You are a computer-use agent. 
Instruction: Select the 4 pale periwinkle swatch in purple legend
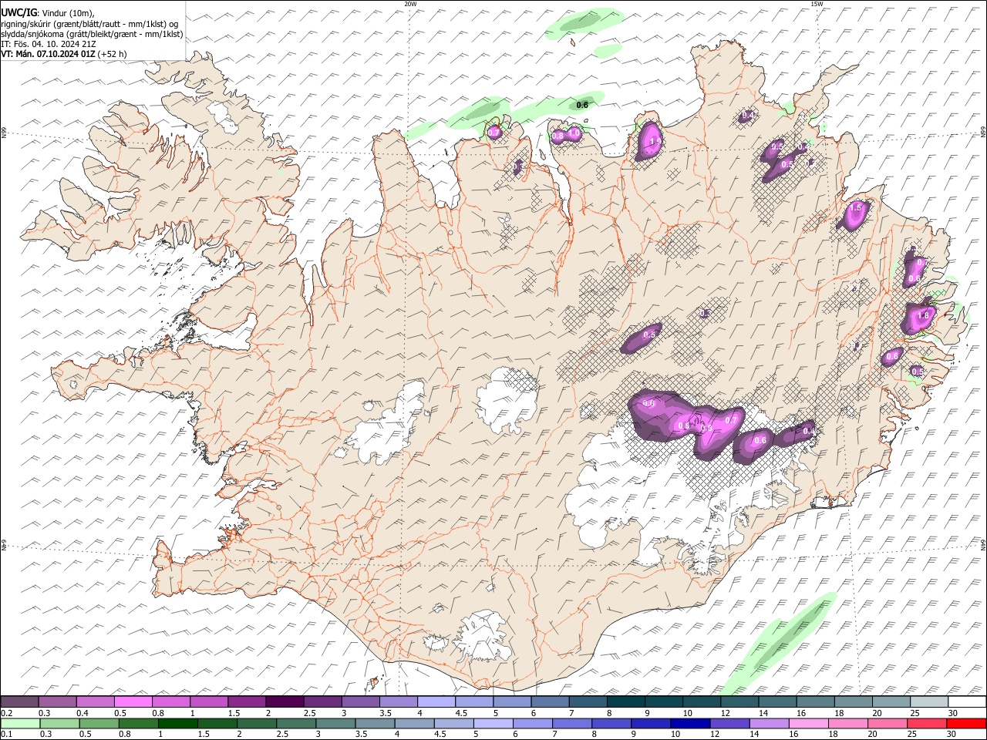436,702
